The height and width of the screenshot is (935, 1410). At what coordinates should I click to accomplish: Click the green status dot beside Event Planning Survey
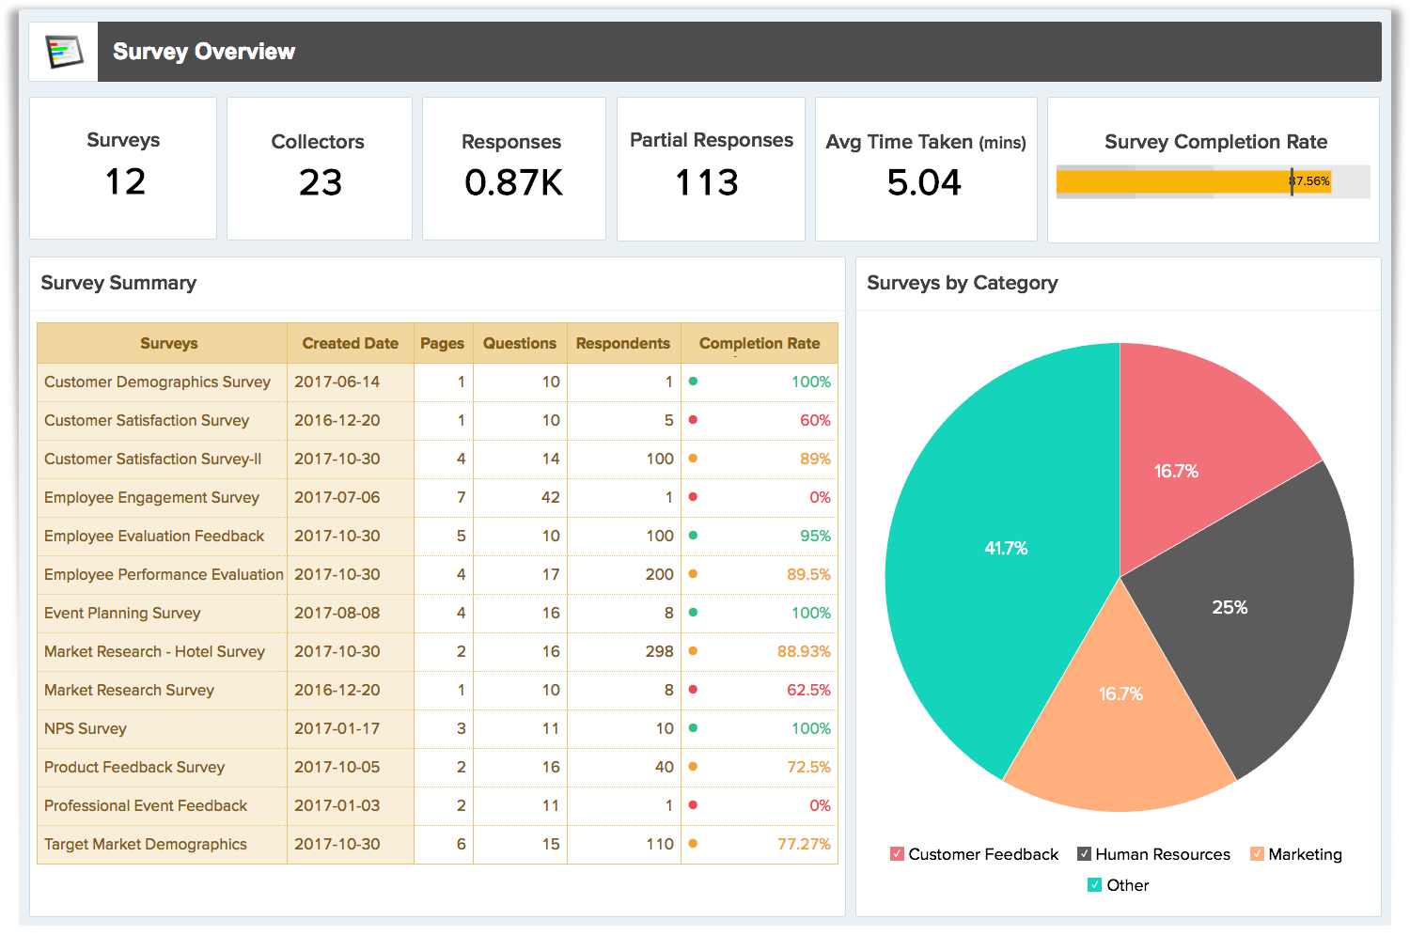click(693, 614)
